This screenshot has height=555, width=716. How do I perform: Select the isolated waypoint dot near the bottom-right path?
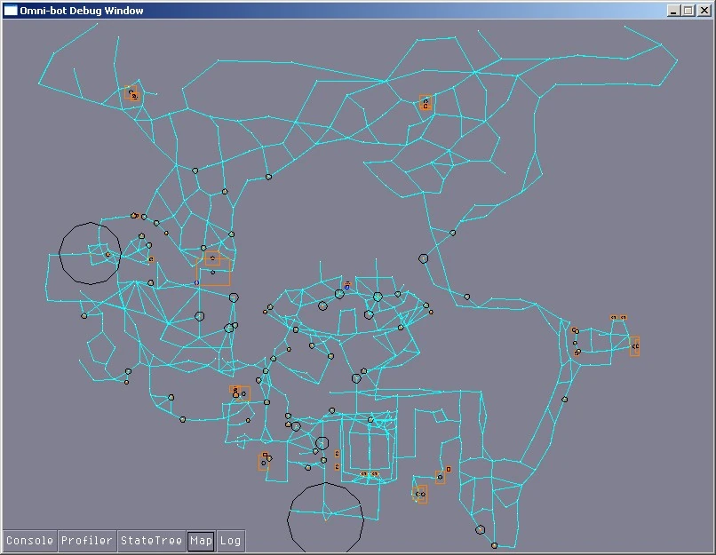pyautogui.click(x=479, y=528)
